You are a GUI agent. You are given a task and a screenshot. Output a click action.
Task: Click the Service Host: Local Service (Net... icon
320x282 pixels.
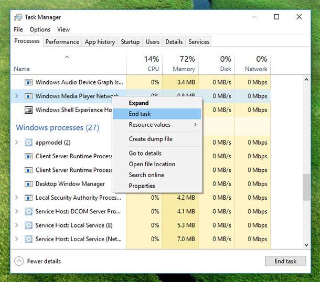(28, 239)
